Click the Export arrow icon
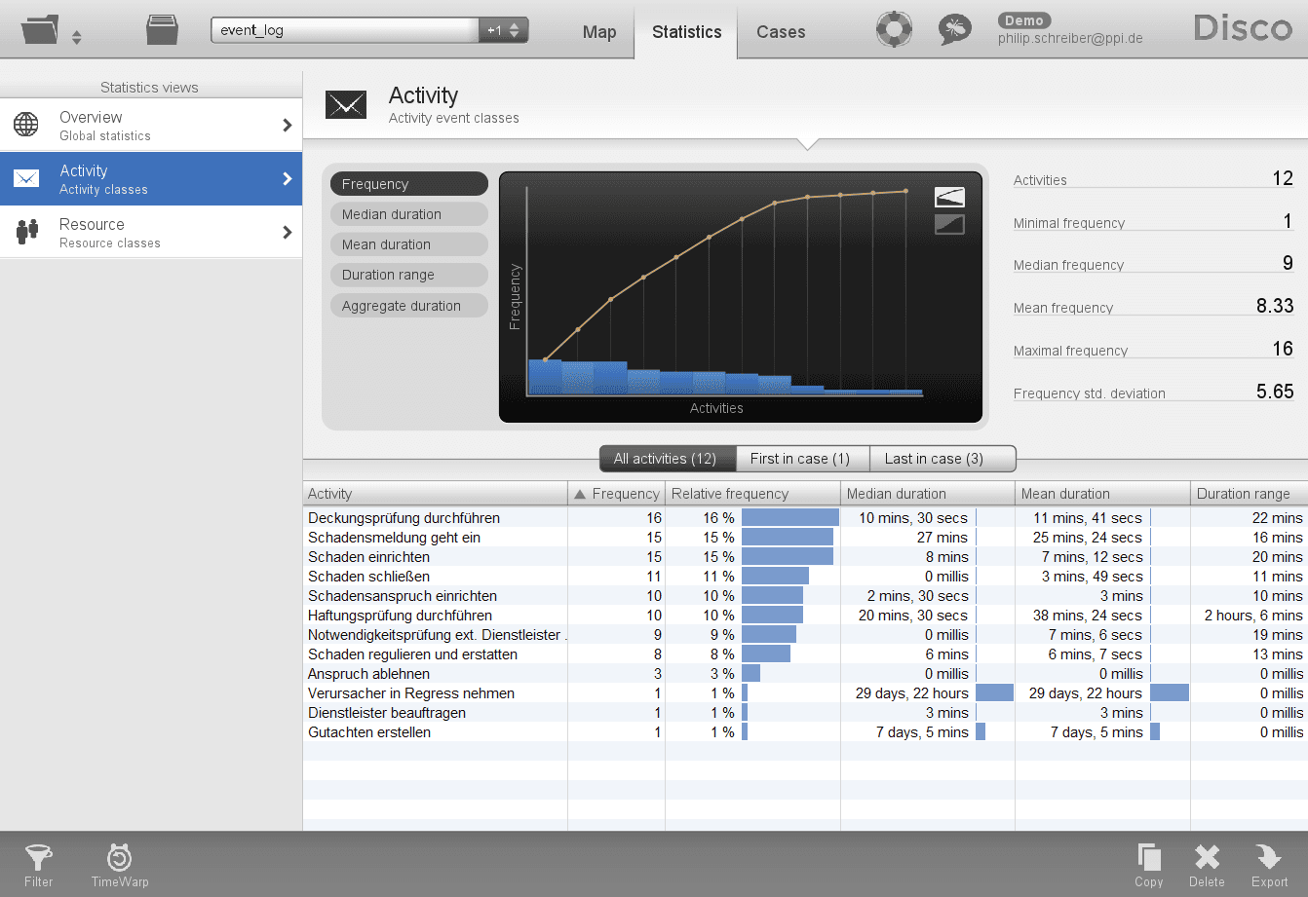 pos(1269,864)
